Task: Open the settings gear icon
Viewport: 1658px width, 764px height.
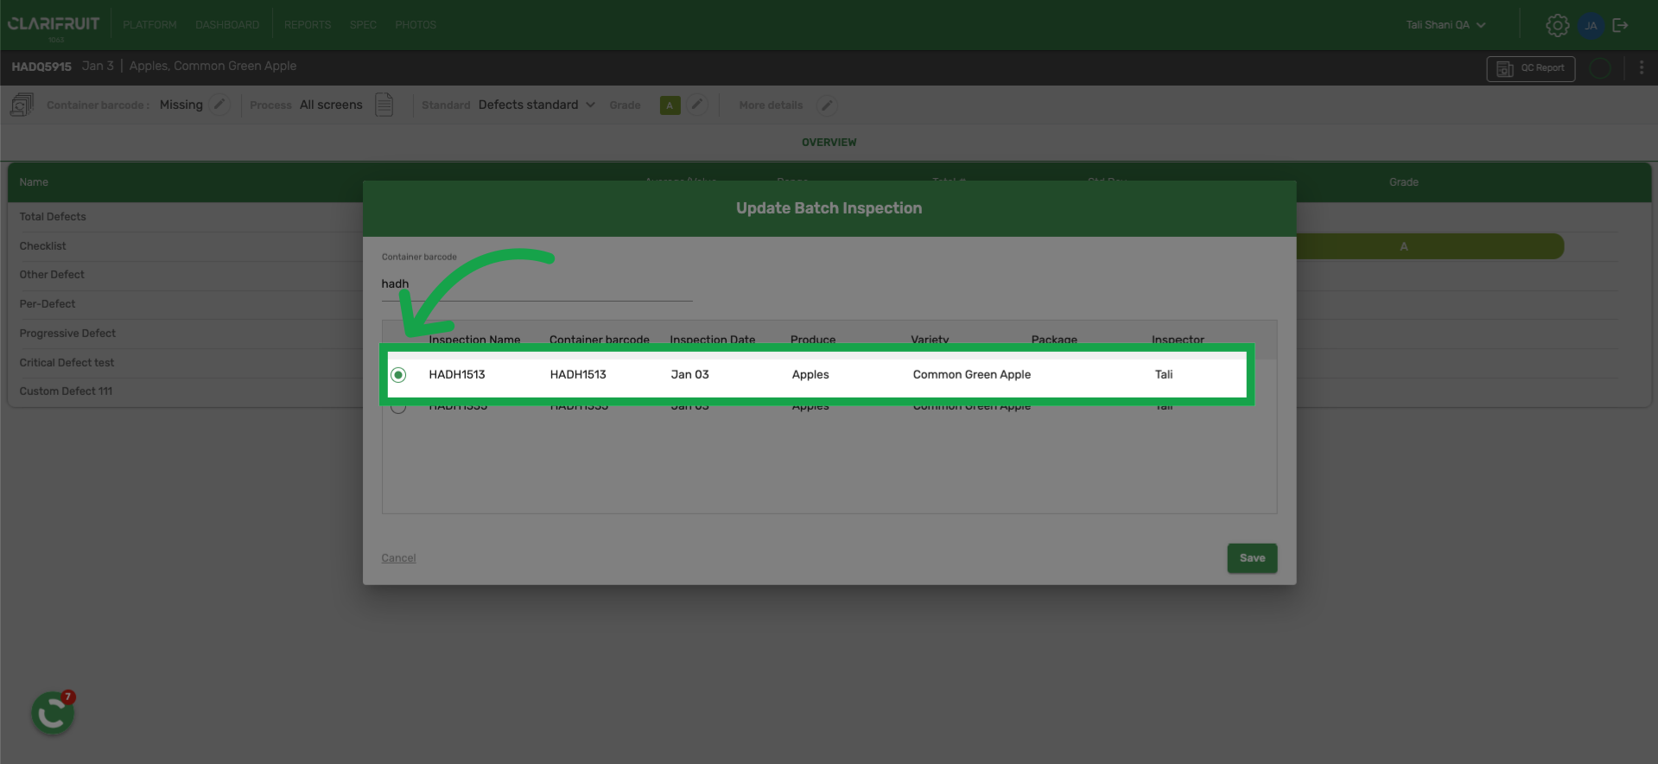Action: click(1557, 25)
